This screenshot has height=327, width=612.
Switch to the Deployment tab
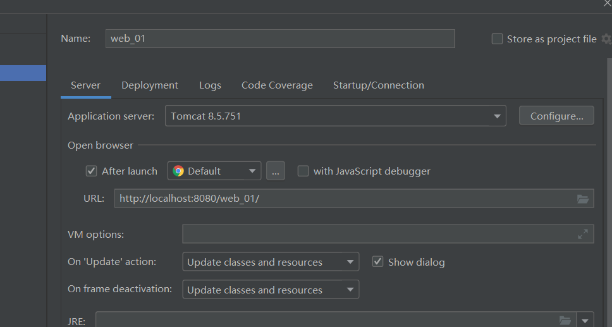[x=150, y=85]
